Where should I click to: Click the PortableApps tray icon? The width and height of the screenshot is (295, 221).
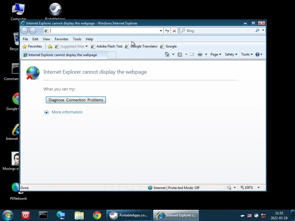(256, 216)
